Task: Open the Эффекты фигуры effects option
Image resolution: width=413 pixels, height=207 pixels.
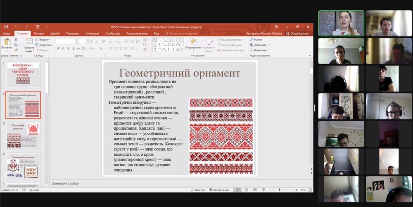Action: [231, 50]
